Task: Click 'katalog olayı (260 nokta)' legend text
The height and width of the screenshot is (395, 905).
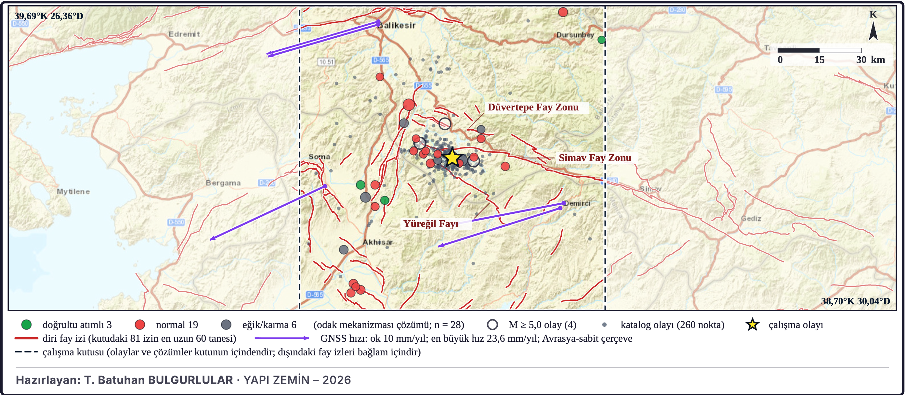Action: [x=673, y=325]
